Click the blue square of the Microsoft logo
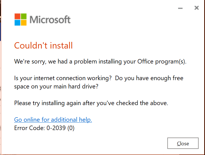 point(17,22)
